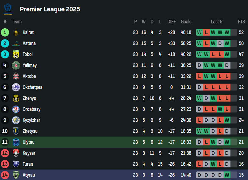Screen dimensions: 248x180
Task: Click the Last 5 column header
Action: click(x=217, y=22)
